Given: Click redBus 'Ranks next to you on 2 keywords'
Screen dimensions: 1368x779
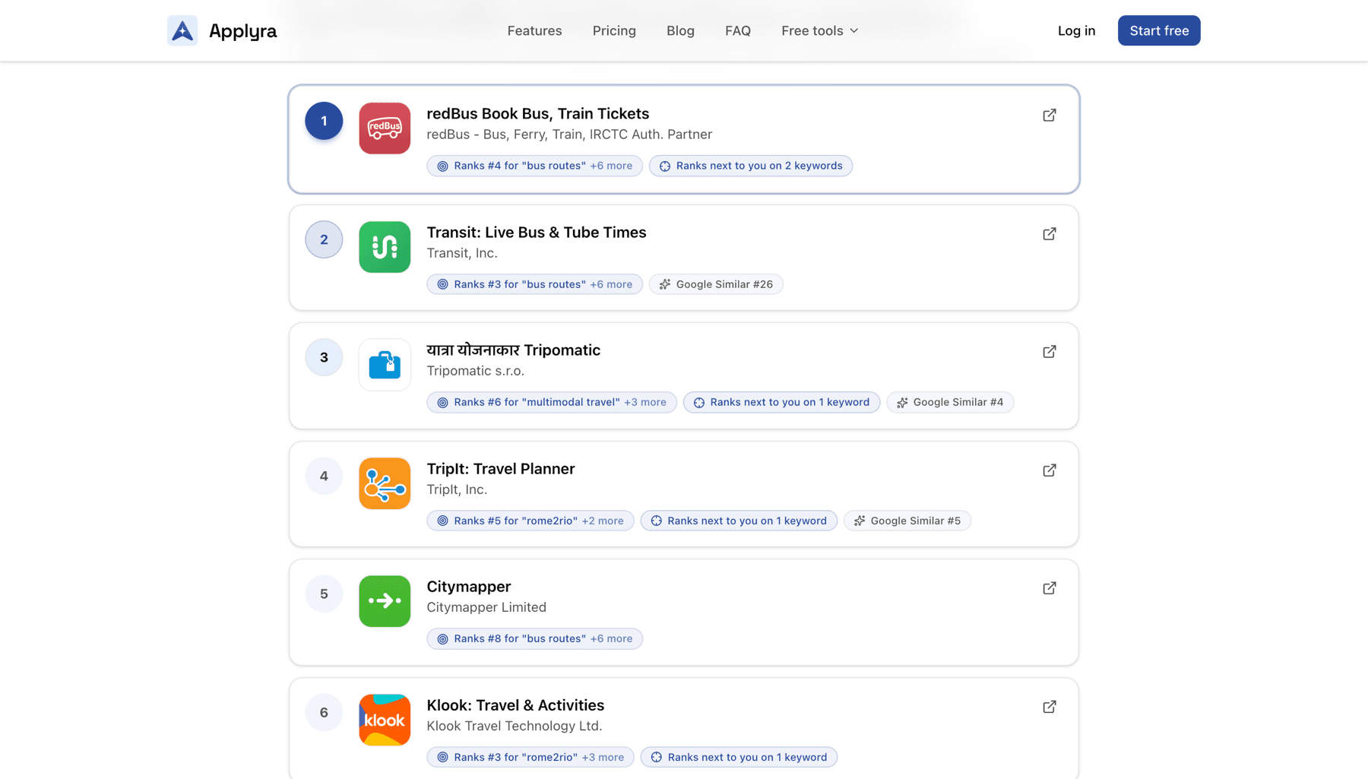Looking at the screenshot, I should [x=751, y=166].
